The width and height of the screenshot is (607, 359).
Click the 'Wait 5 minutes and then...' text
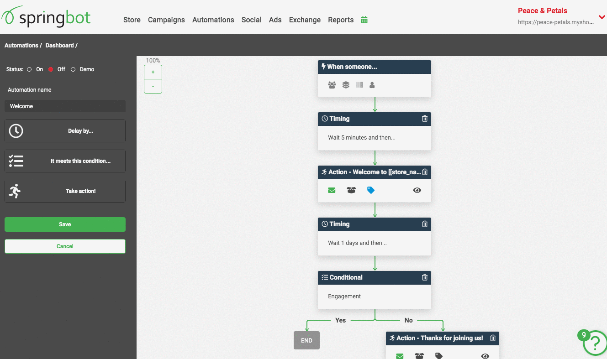coord(362,137)
